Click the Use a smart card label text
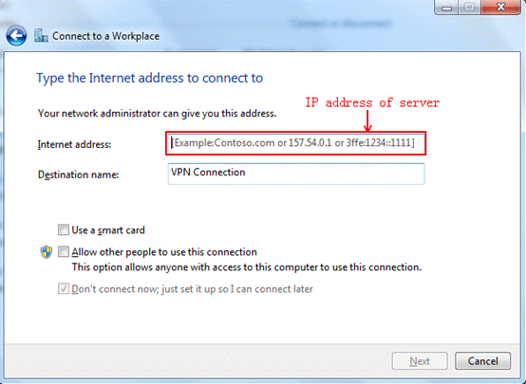526x384 pixels. (108, 230)
